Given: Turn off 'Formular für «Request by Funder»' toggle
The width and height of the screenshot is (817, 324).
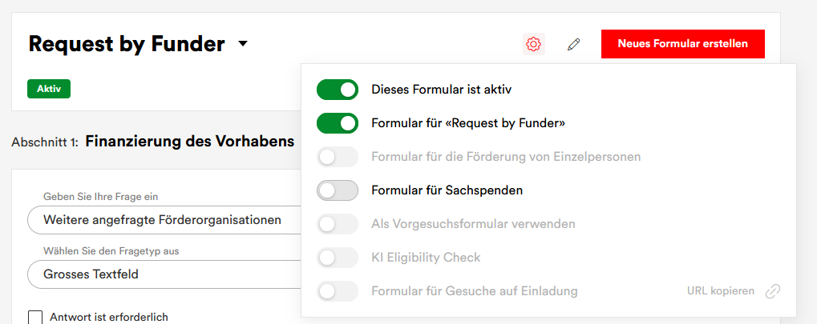Looking at the screenshot, I should 338,123.
